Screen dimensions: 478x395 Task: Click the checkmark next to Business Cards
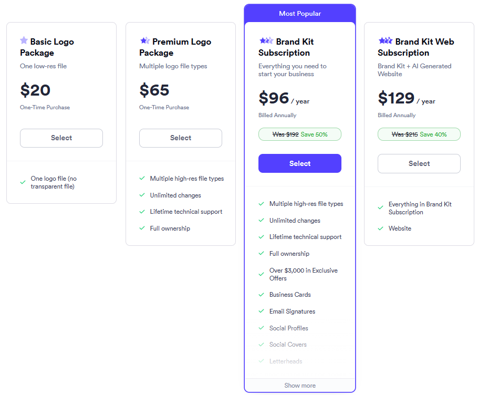pos(262,295)
